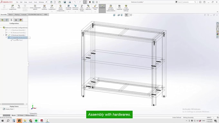
Task: Open the PropertyManager tab
Action: pyautogui.click(x=7, y=20)
